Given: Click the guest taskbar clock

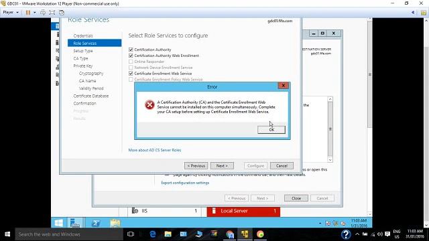Looking at the screenshot, I should [x=359, y=223].
